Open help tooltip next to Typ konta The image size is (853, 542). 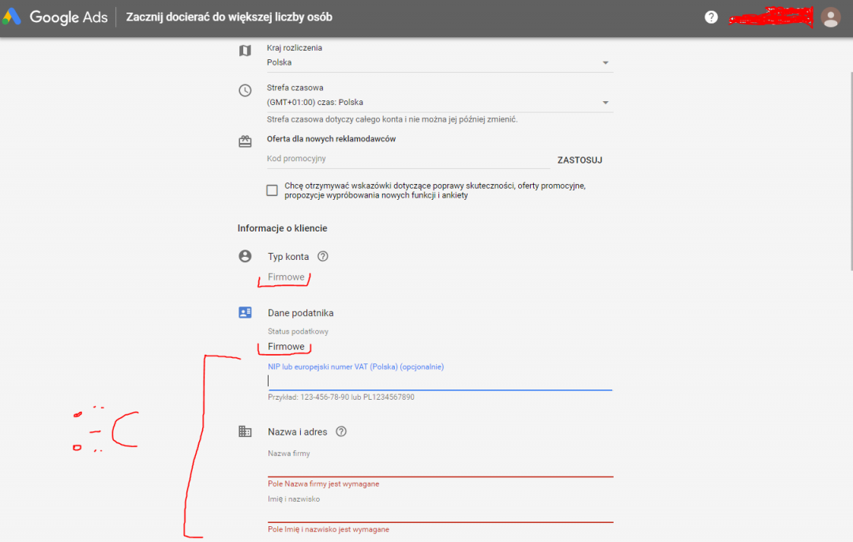click(x=322, y=257)
